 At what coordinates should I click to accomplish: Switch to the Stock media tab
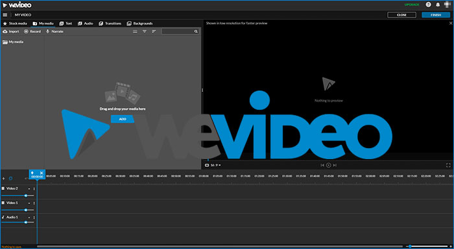[x=15, y=23]
